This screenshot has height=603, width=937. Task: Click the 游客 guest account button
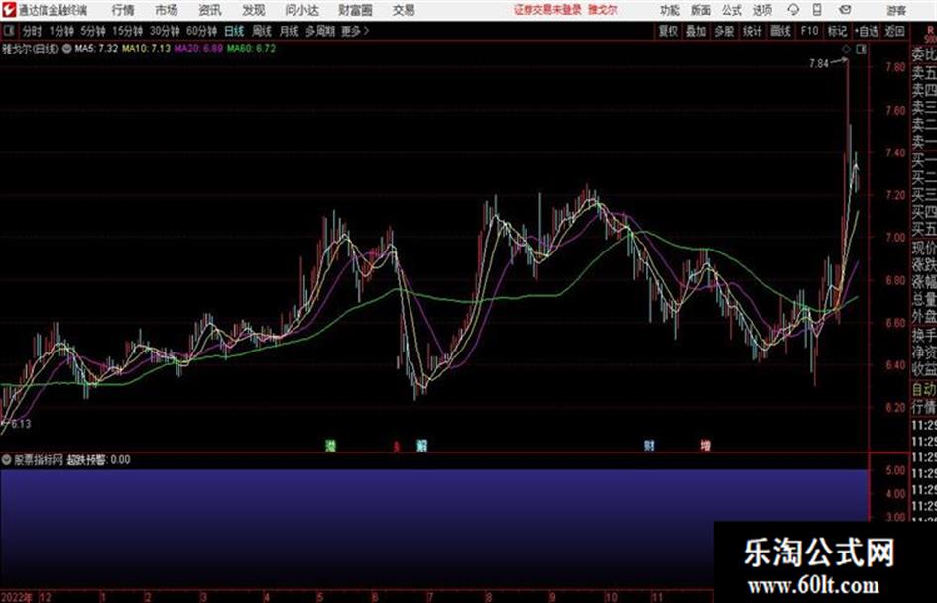pos(896,10)
